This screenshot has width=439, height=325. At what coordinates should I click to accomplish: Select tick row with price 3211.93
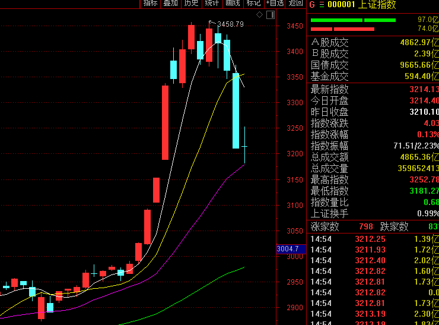(374, 250)
